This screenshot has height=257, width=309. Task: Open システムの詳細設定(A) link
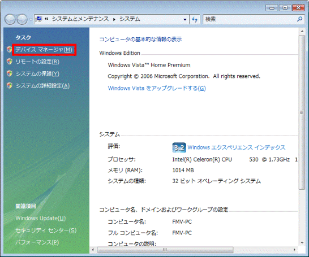pyautogui.click(x=42, y=86)
